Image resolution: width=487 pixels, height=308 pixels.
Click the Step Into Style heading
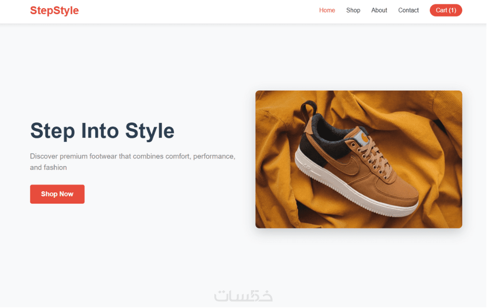(102, 131)
